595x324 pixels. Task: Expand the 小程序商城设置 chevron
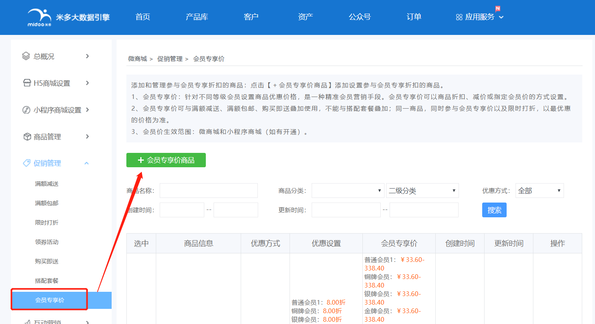tap(88, 110)
